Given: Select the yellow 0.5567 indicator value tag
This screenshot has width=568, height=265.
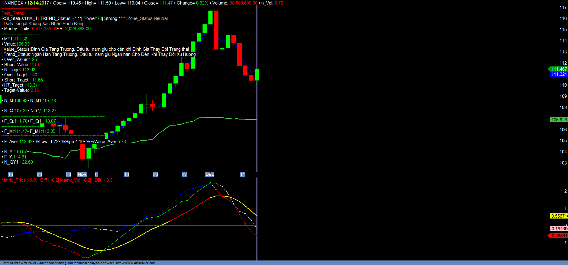Looking at the screenshot, I should click(x=559, y=216).
